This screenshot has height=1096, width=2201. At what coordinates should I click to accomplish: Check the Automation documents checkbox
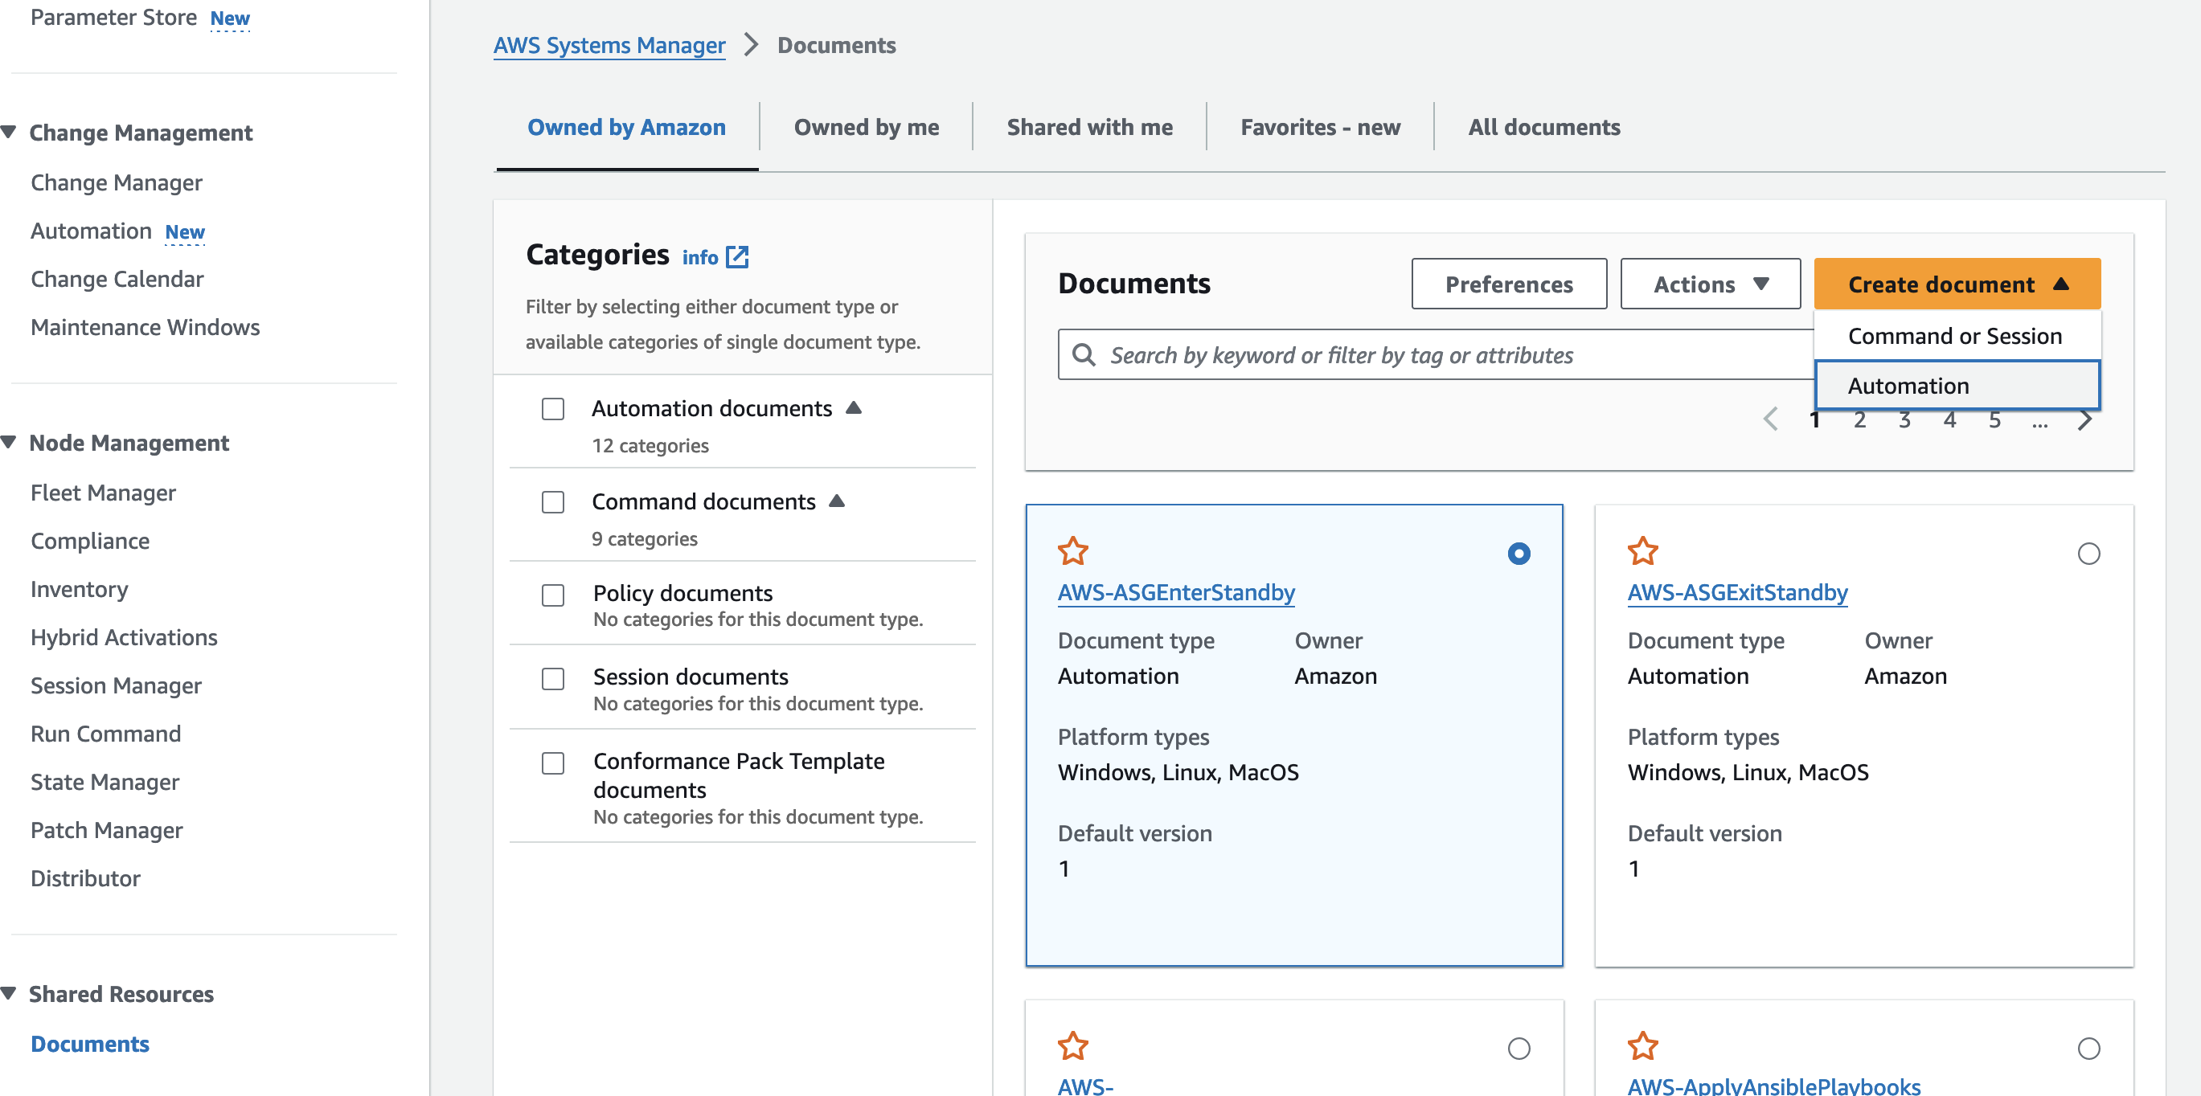click(x=553, y=409)
